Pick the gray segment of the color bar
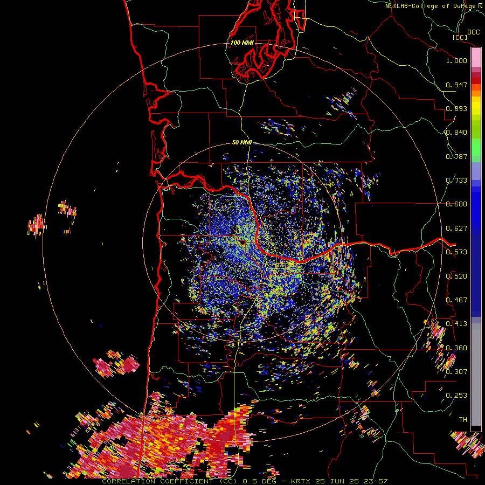Viewport: 485px width, 485px height. click(476, 375)
